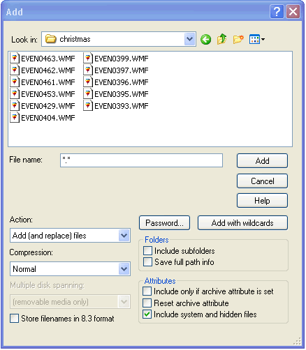Toggle Store filenames in 8.3 format
The width and height of the screenshot is (306, 350).
pyautogui.click(x=14, y=318)
